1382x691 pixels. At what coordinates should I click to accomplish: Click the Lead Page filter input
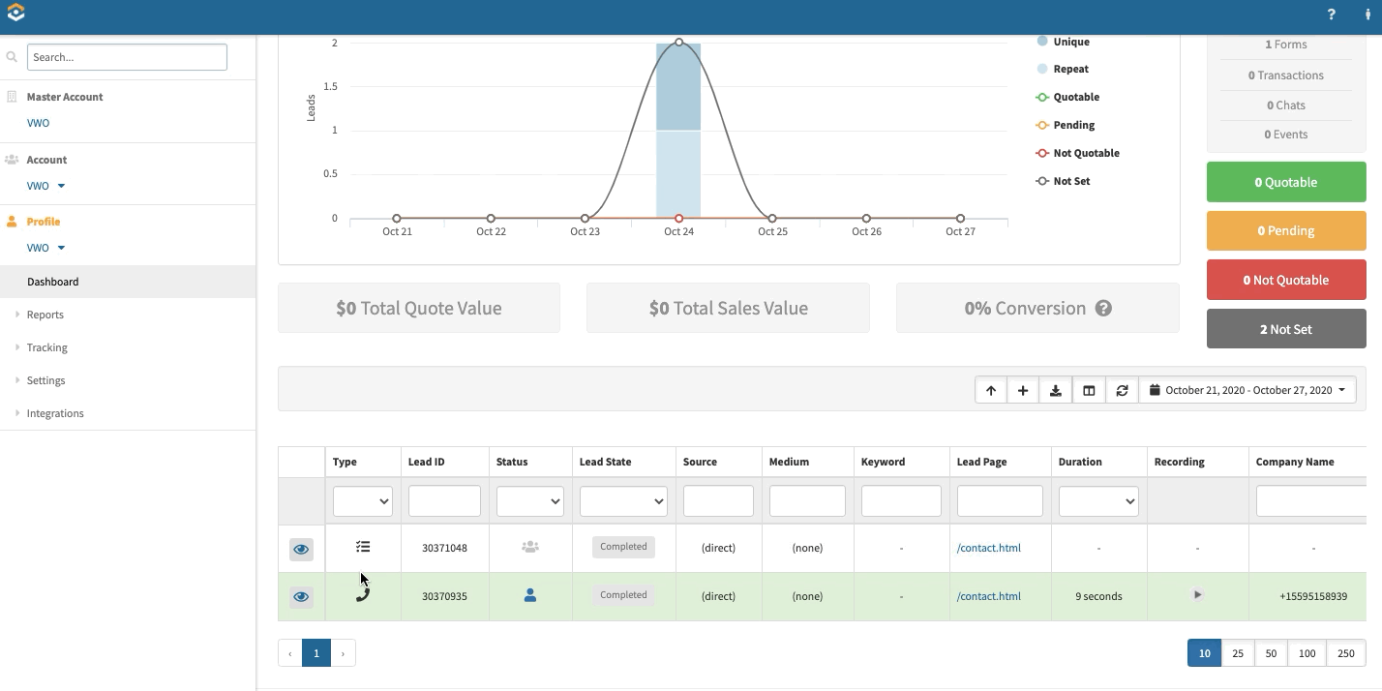point(1000,501)
